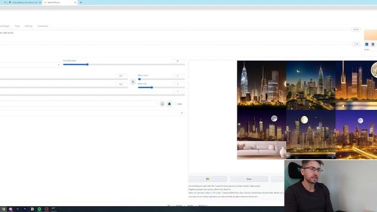
Task: Click the Batch count number field
Action: tap(178, 75)
